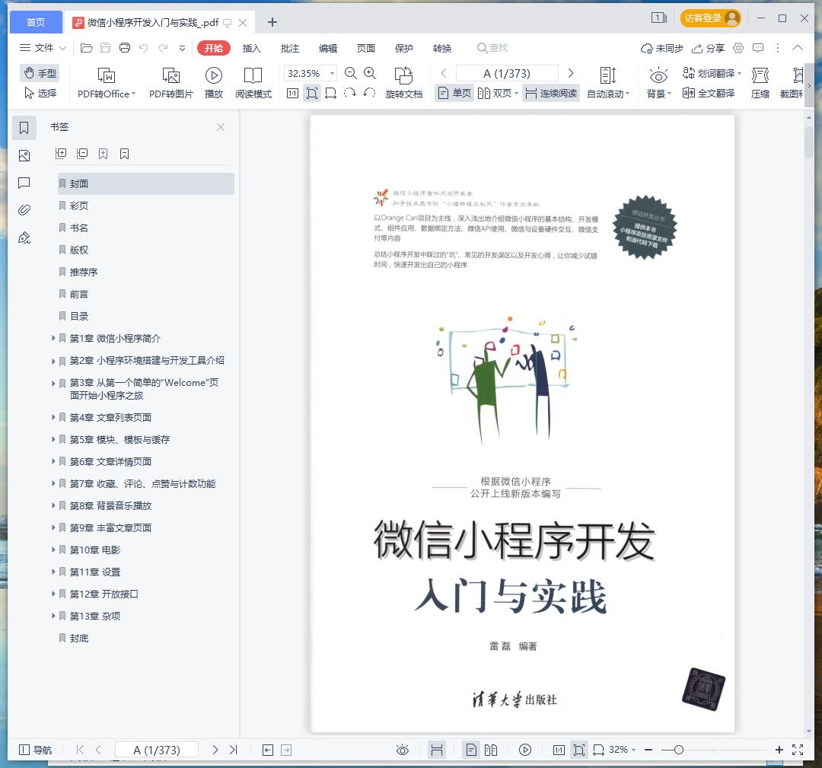The width and height of the screenshot is (822, 768).
Task: Switch to the 插入 ribbon tab
Action: (252, 48)
